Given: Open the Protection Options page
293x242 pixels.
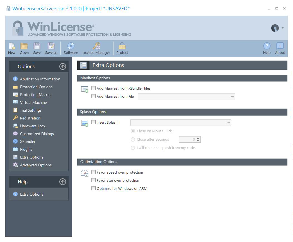Looking at the screenshot, I should [36, 87].
